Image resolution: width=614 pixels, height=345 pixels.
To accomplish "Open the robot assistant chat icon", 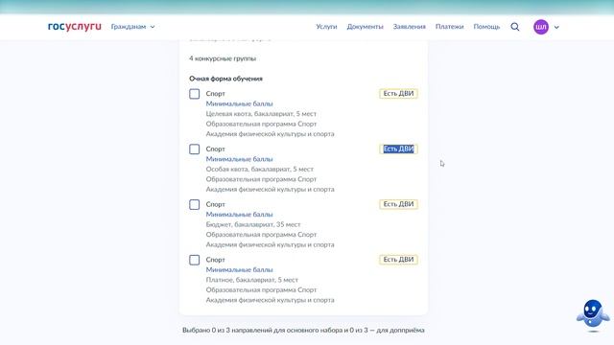I will tap(593, 315).
